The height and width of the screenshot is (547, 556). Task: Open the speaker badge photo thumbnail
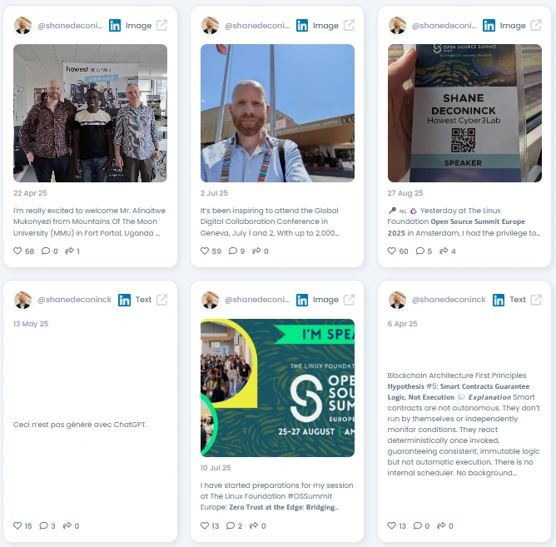pos(464,113)
